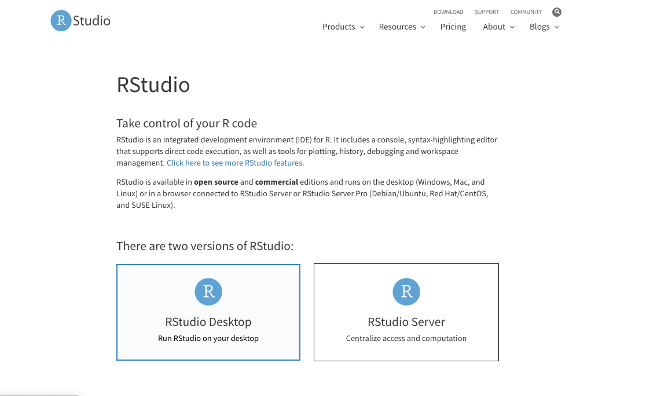Go to the Download link in top bar
Screen dimensions: 657x396
449,12
